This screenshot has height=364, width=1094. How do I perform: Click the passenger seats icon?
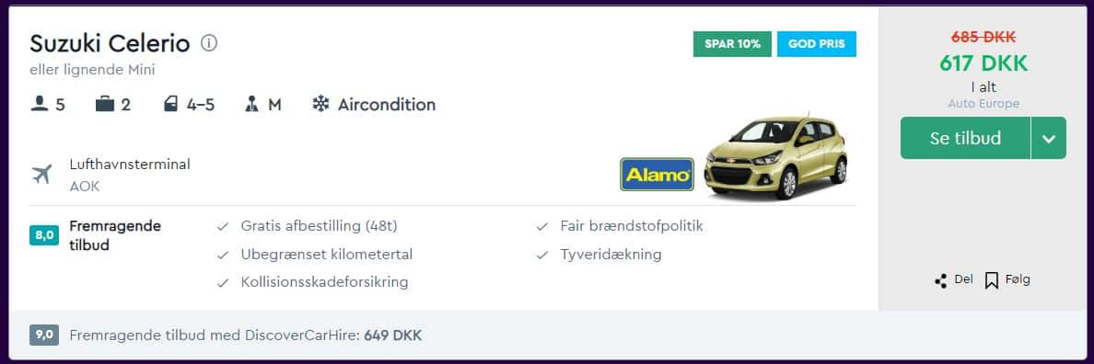coord(40,105)
